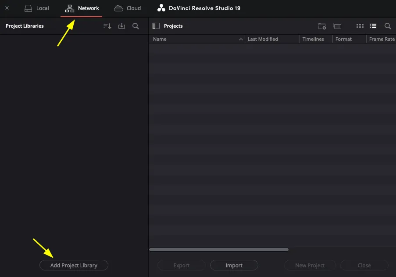
Task: Toggle thumbnail grid view for projects
Action: point(360,26)
